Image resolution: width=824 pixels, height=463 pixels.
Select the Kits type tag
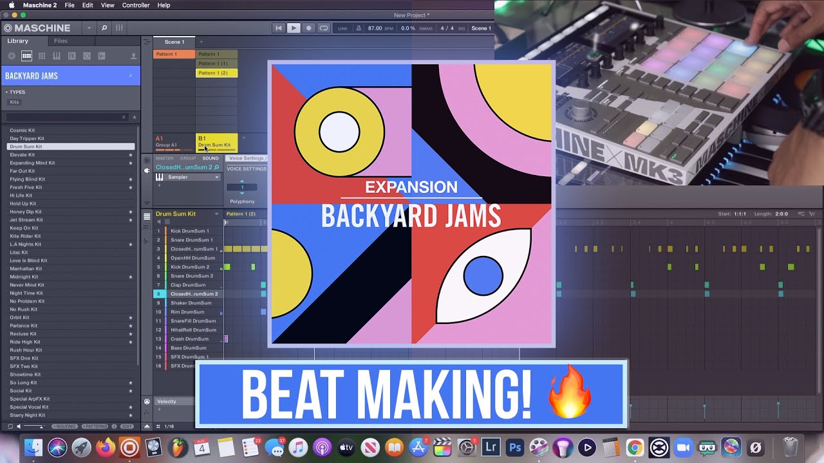tap(14, 102)
